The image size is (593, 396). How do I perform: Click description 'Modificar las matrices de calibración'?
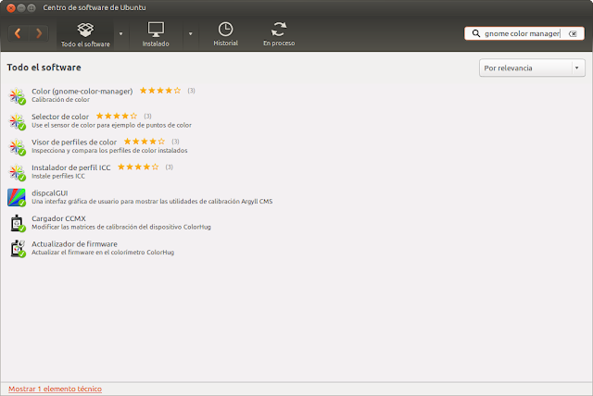tap(121, 227)
